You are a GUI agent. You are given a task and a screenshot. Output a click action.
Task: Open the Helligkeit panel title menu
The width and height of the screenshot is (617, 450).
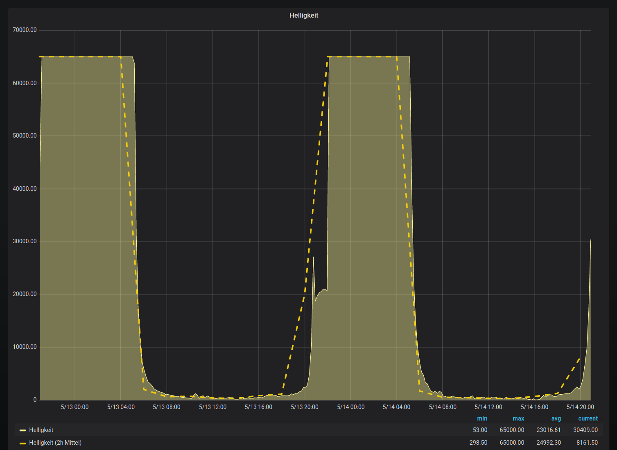click(x=303, y=15)
